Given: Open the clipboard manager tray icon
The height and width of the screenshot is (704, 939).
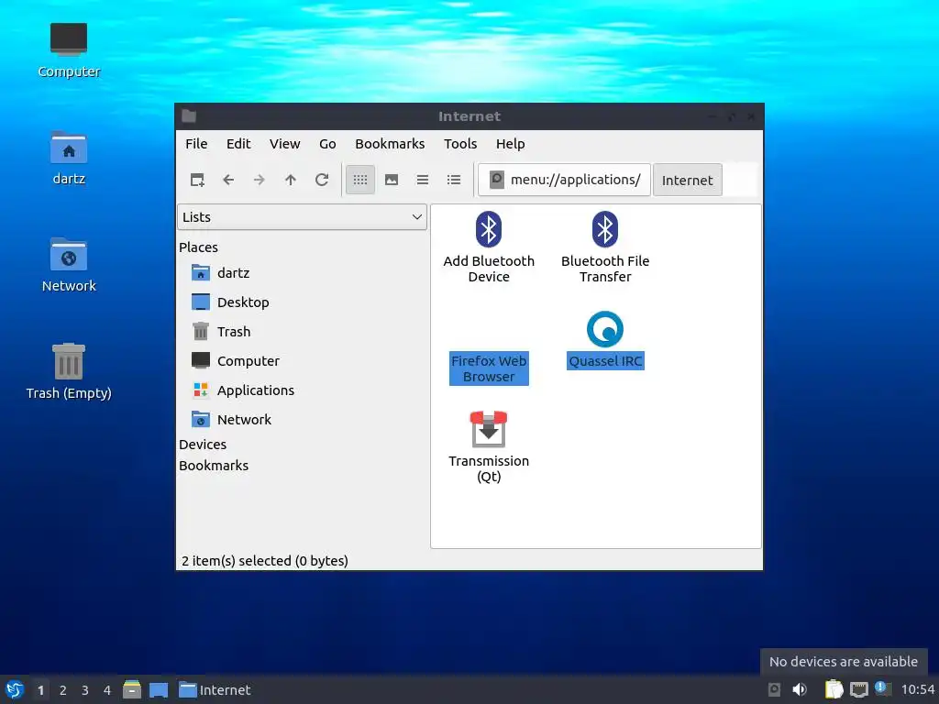Looking at the screenshot, I should click(x=834, y=689).
